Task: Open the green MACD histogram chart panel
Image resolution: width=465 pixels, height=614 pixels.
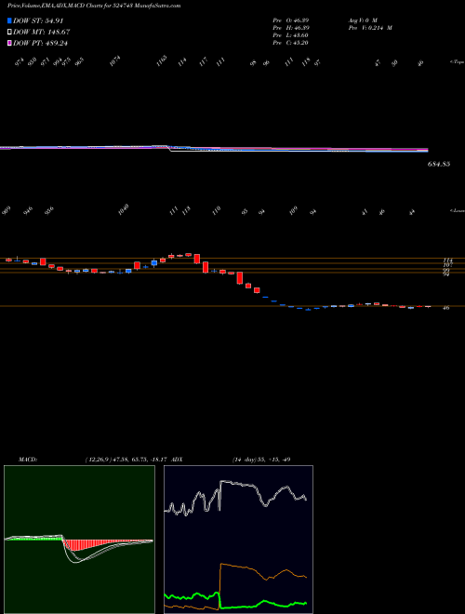Action: click(x=79, y=540)
